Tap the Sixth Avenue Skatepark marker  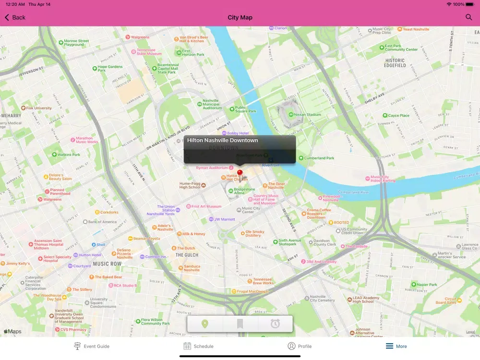click(x=275, y=242)
